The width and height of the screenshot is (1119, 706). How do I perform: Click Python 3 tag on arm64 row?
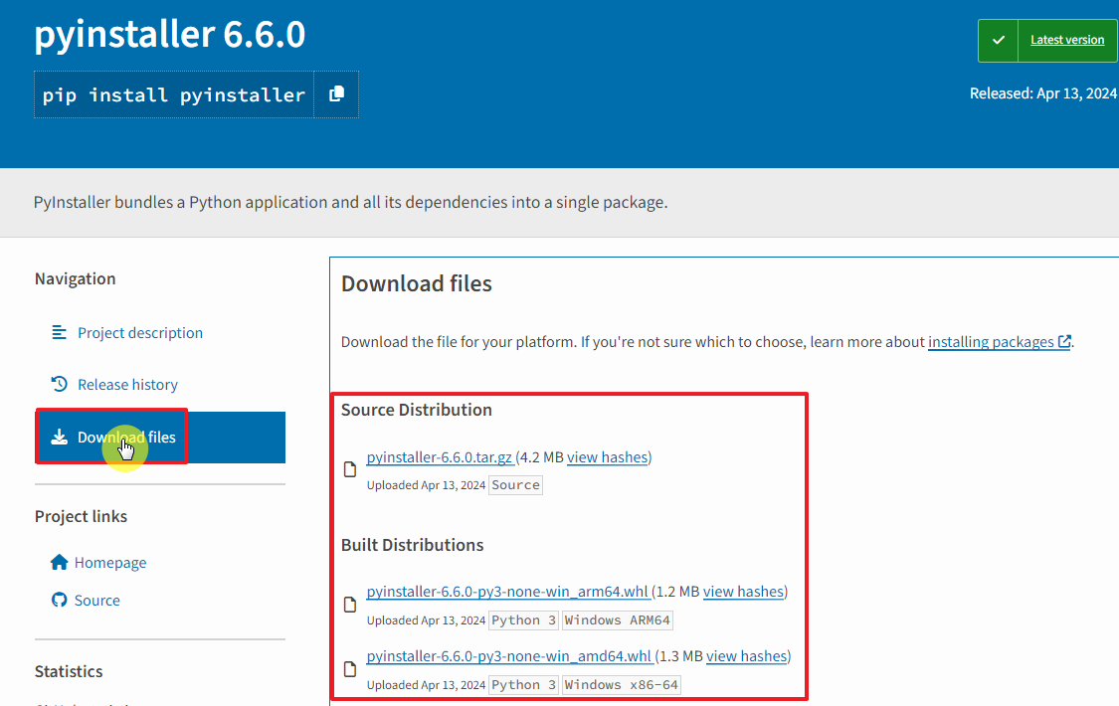click(524, 620)
